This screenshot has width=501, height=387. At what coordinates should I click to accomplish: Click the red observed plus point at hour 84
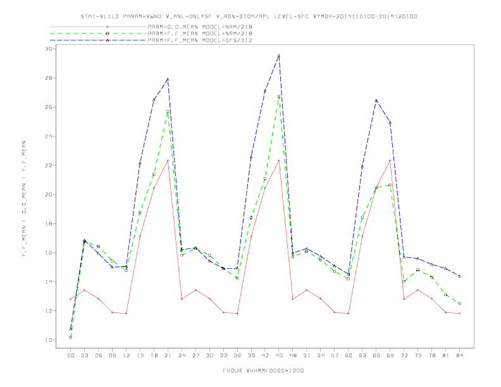tap(459, 314)
